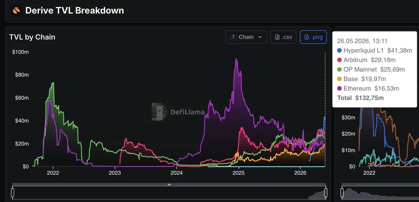
Task: Click the left range slider handle under TVL chart
Action: 13,193
